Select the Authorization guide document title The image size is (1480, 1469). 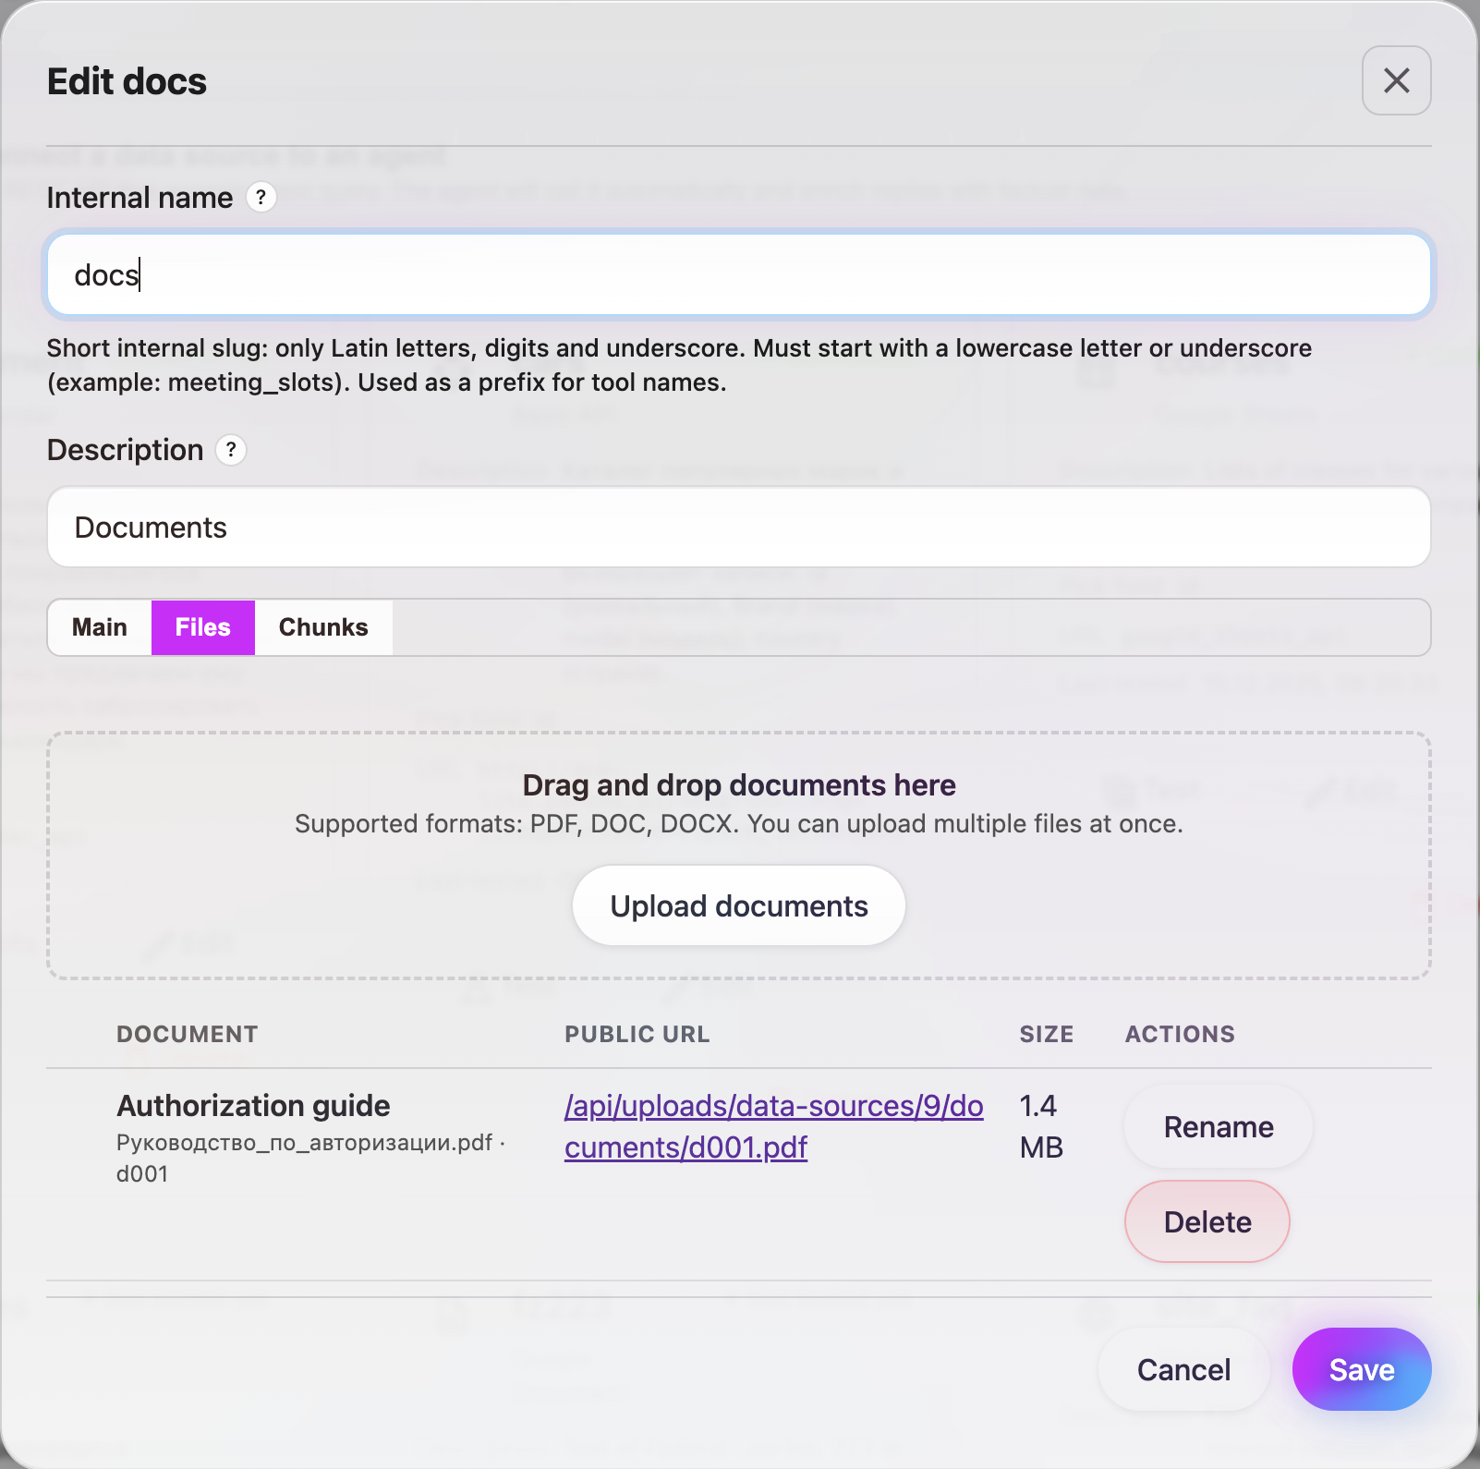click(253, 1106)
